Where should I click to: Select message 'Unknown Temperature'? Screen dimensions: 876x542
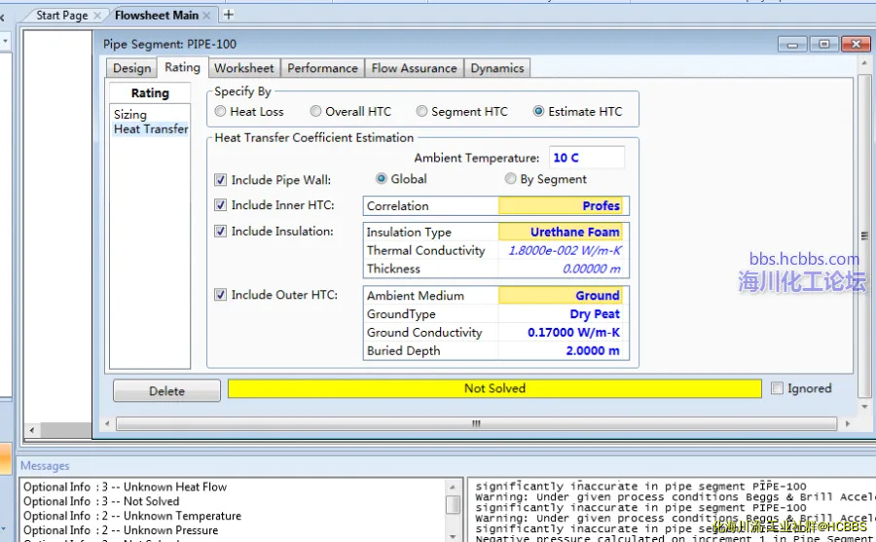(x=132, y=516)
